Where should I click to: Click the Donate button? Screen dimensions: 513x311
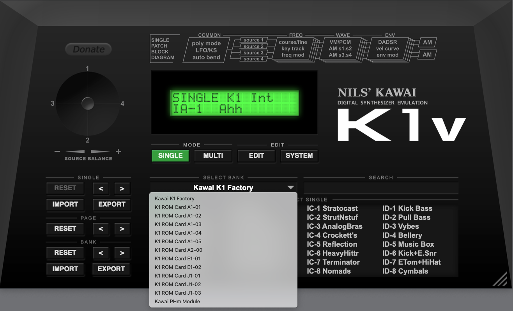tap(88, 49)
